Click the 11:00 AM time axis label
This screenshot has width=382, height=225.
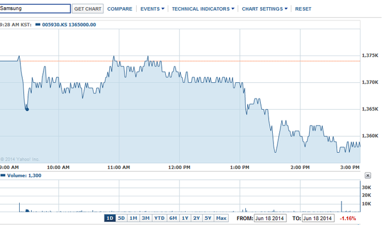point(119,167)
